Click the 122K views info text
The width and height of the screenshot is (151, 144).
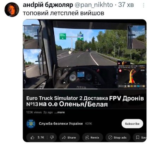34,112
